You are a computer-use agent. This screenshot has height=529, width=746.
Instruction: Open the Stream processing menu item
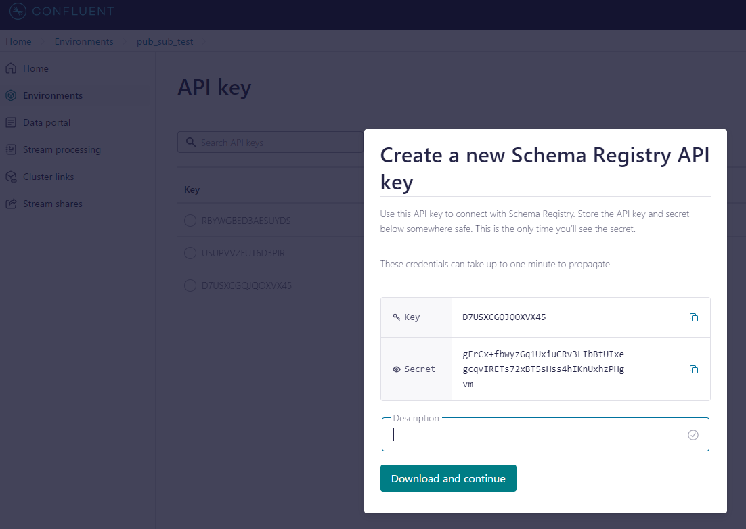click(x=62, y=149)
